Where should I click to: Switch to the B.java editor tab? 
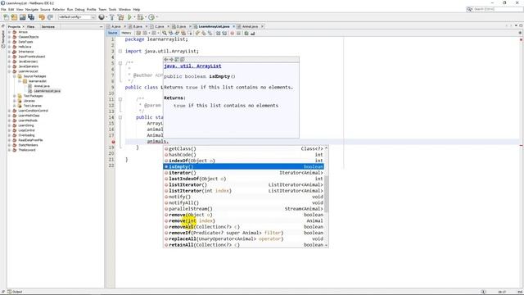[x=138, y=26]
